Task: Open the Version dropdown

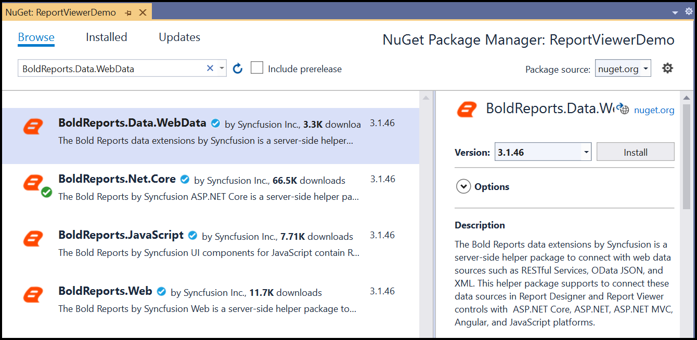Action: (x=543, y=152)
